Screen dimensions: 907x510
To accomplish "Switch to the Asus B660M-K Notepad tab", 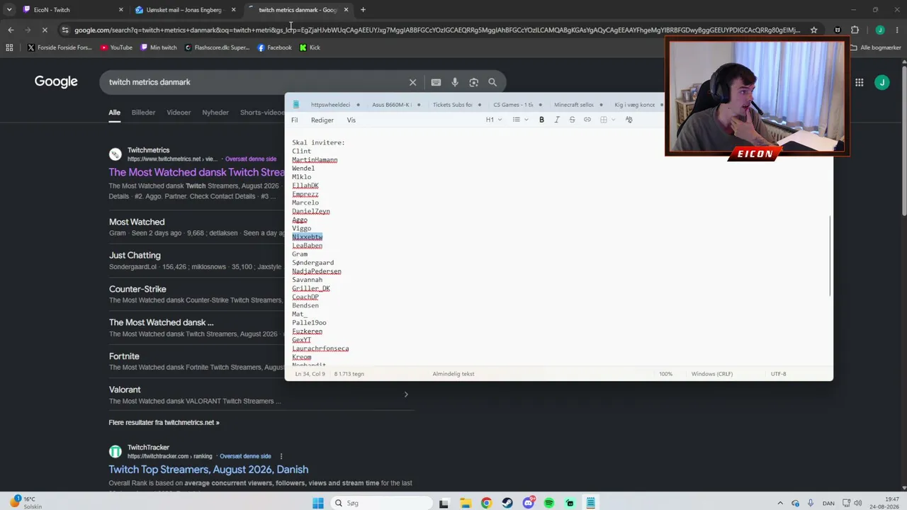I will 392,105.
